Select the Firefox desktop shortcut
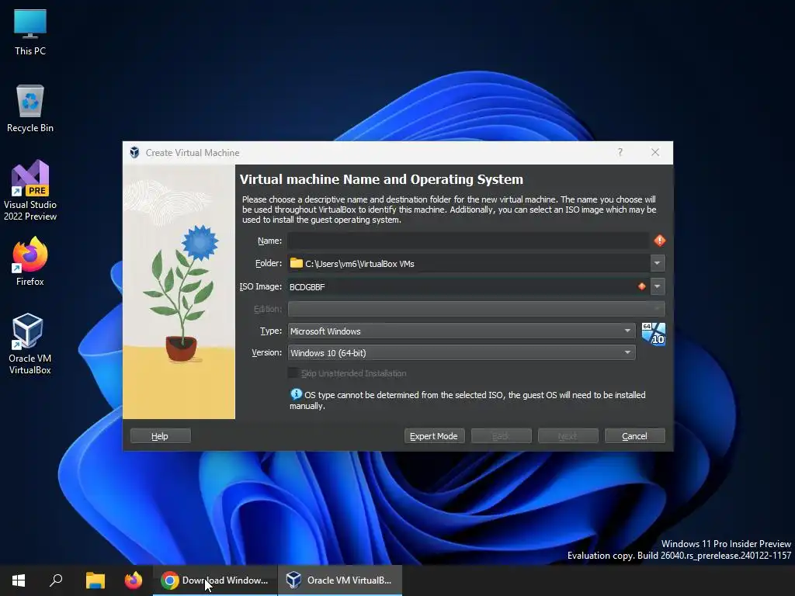Screen dimensions: 795x596 tap(30, 262)
